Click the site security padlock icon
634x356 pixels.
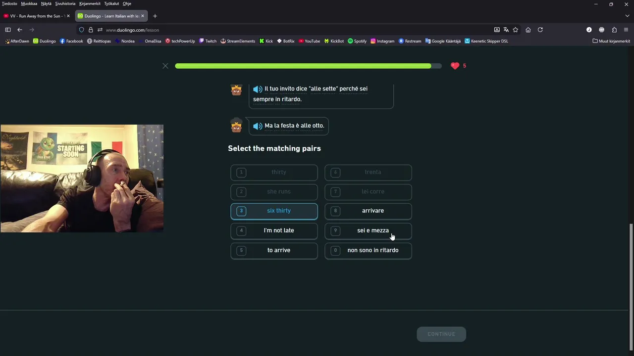[91, 30]
